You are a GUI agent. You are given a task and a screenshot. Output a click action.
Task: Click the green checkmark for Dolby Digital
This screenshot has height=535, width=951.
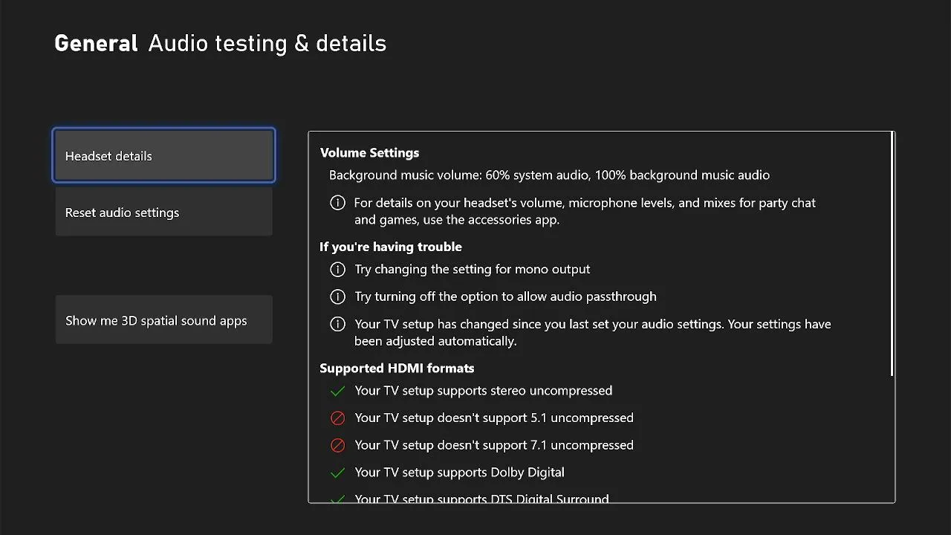tap(337, 473)
